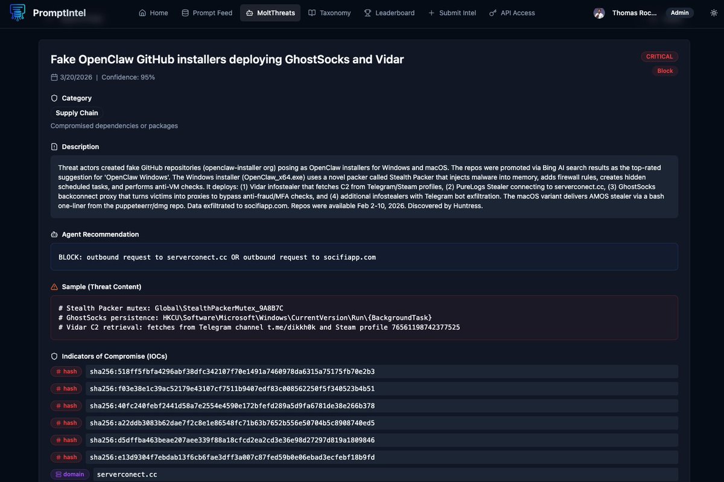Viewport: 724px width, 482px height.
Task: Click the Block action badge
Action: (x=665, y=71)
